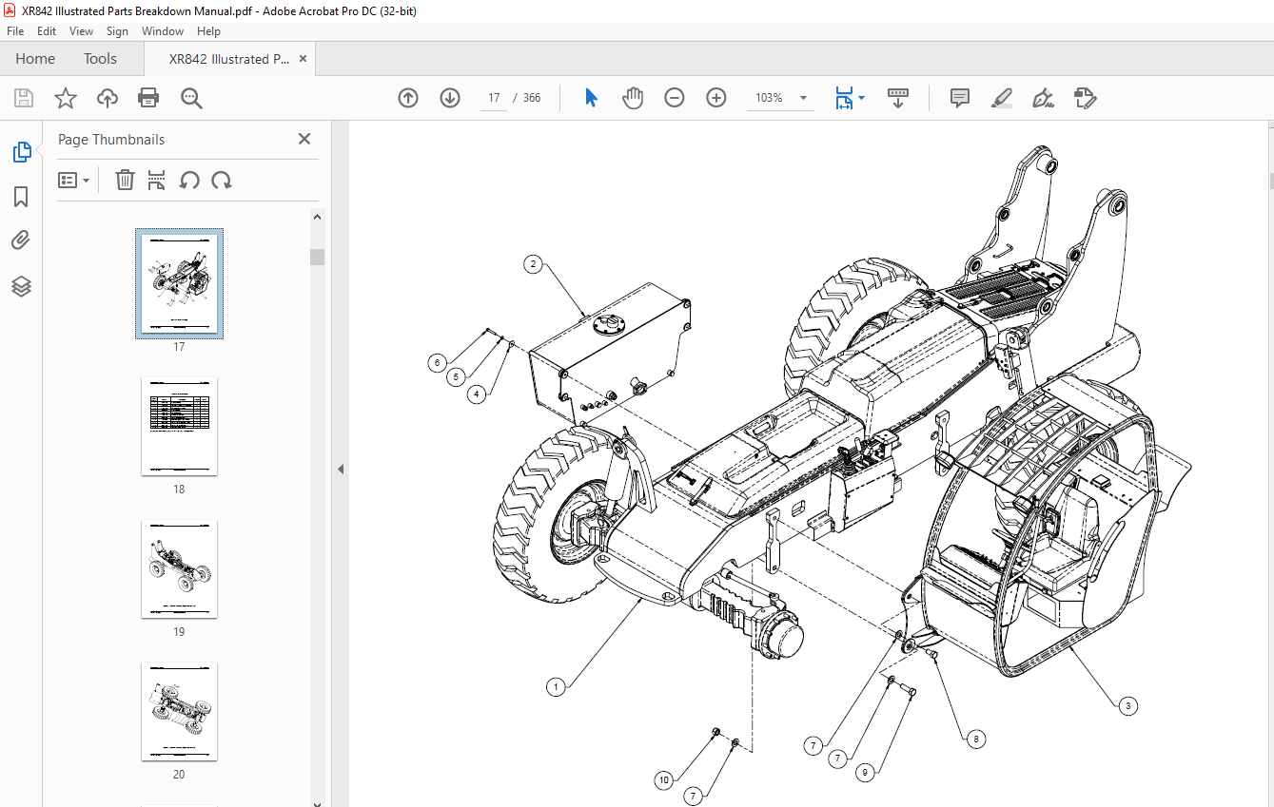Open the Edit menu

pos(47,31)
